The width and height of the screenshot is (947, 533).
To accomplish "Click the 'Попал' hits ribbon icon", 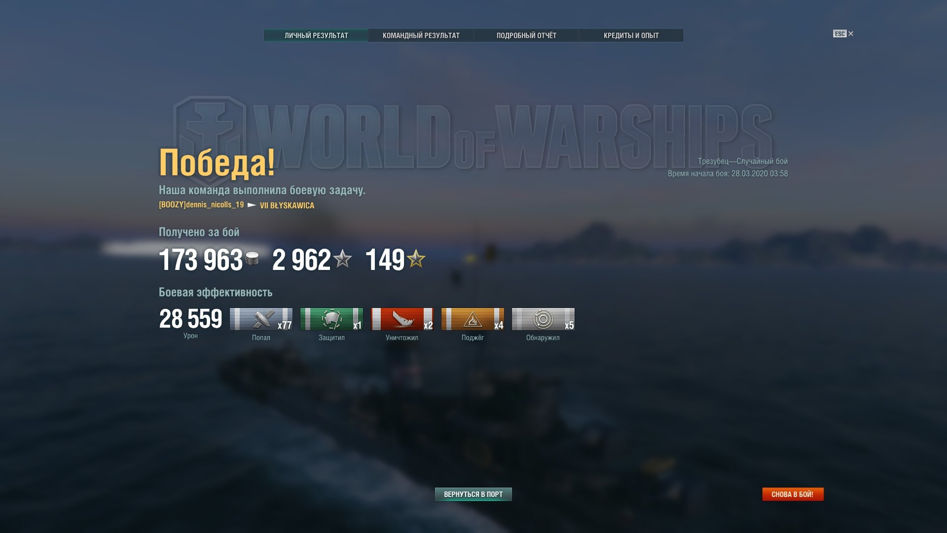I will pos(261,319).
